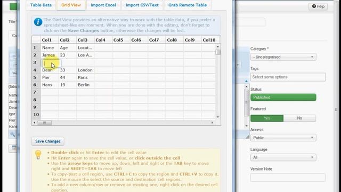
Task: Select row header 6
Action: tap(36, 85)
